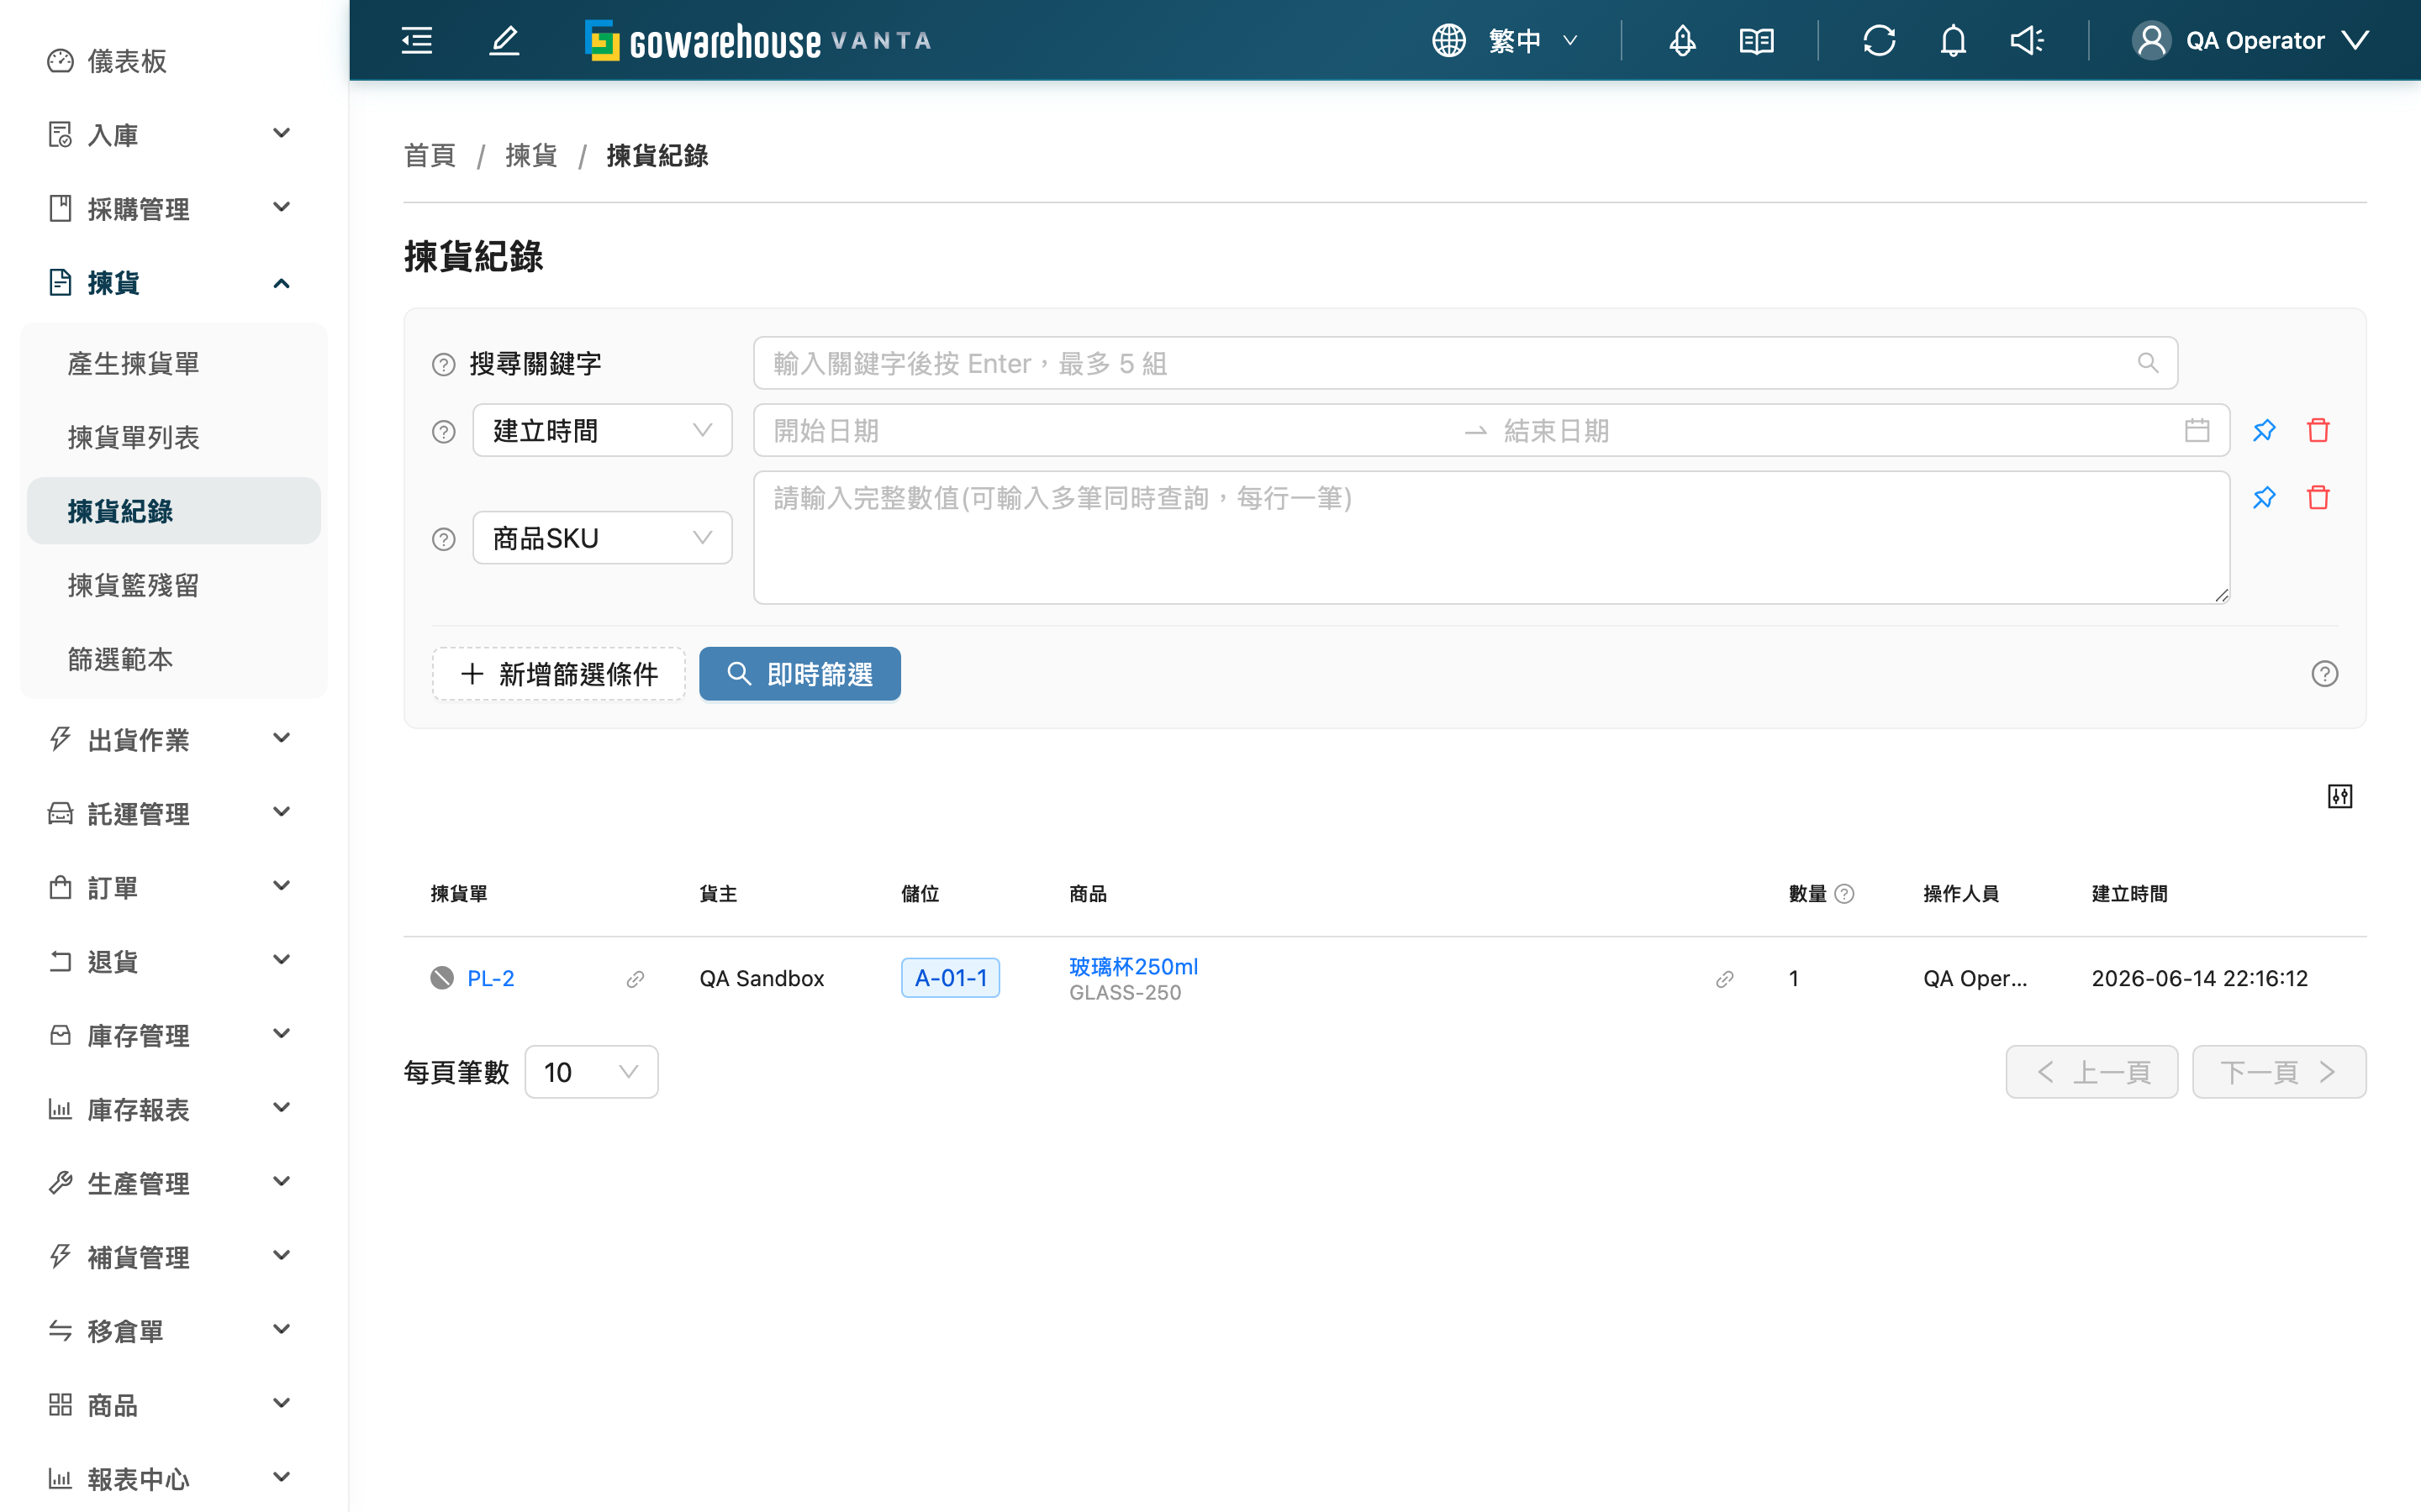The image size is (2421, 1512).
Task: Open the 玻璃杯250ml product link
Action: [x=1133, y=966]
